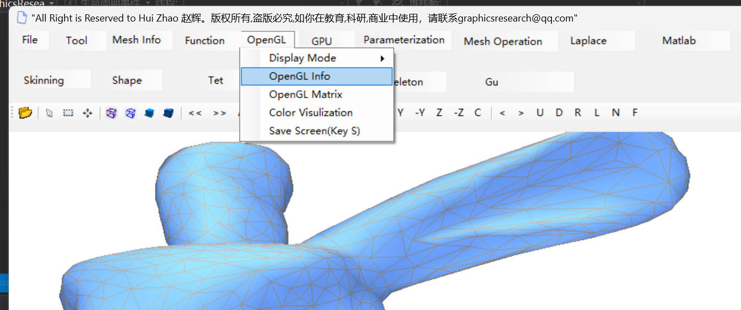Click the >> toolbar button
This screenshot has height=310, width=741.
(x=219, y=113)
